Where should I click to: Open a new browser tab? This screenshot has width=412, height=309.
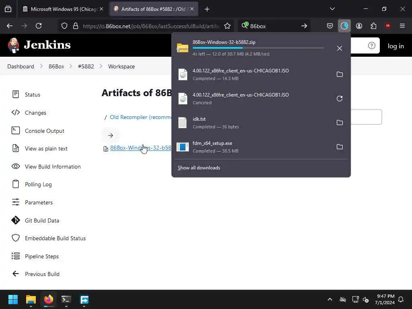207,9
